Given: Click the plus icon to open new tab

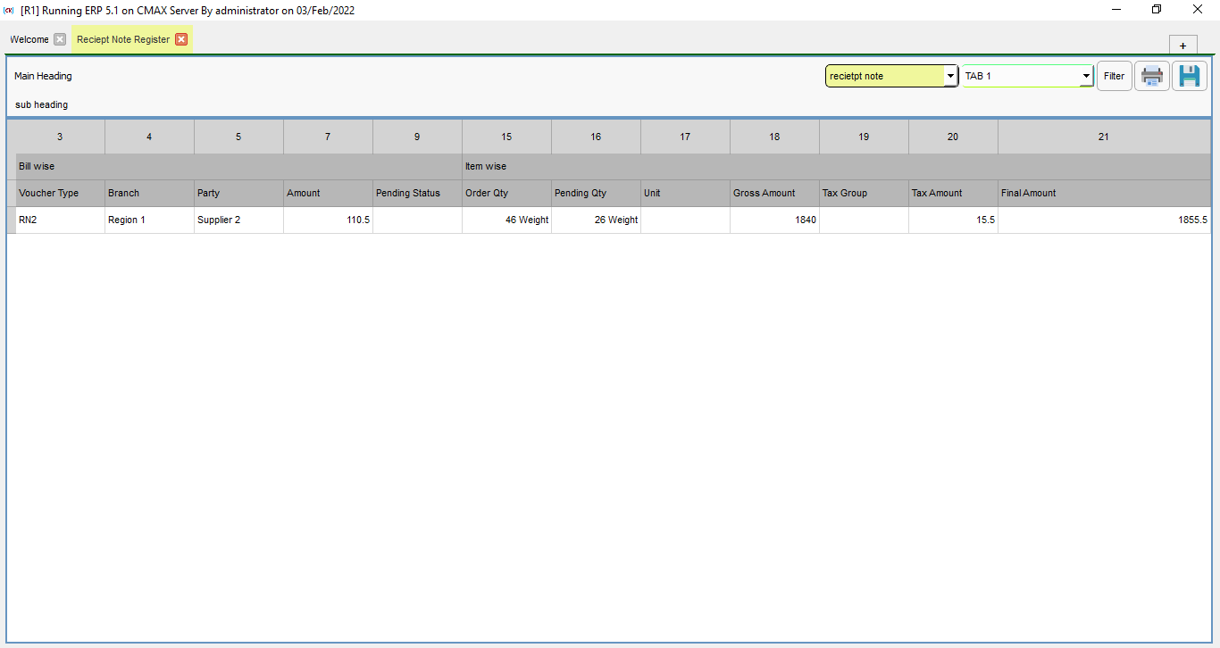Looking at the screenshot, I should click(1182, 45).
